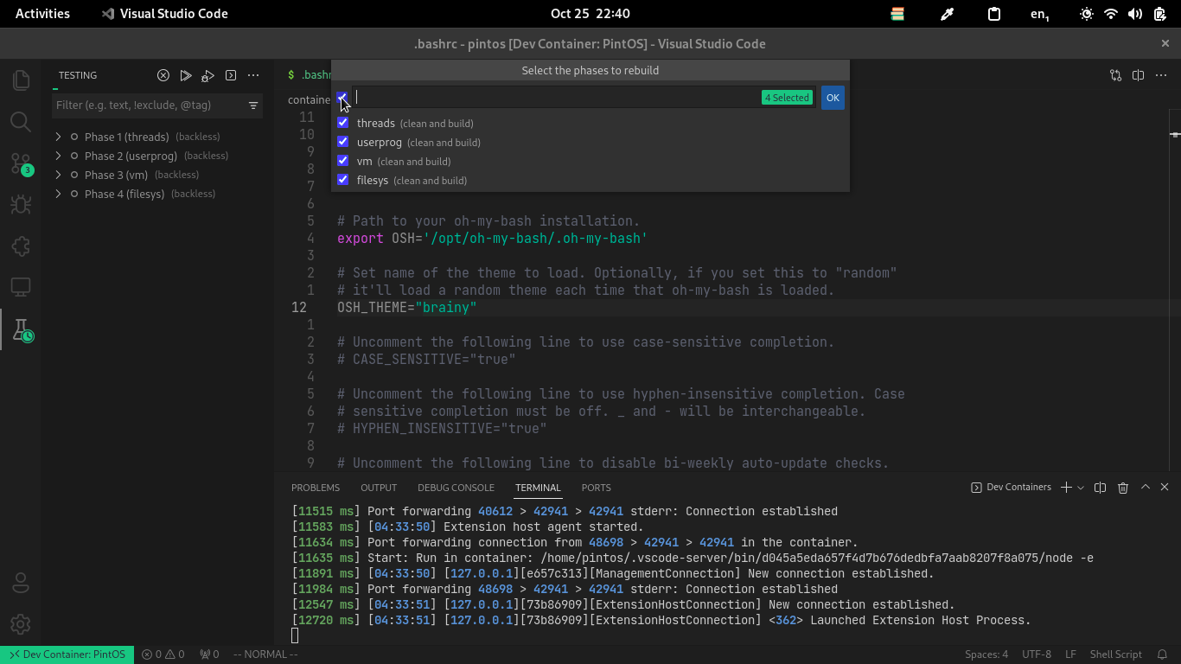Click the forwarded ports status item
The height and width of the screenshot is (664, 1181).
209,654
